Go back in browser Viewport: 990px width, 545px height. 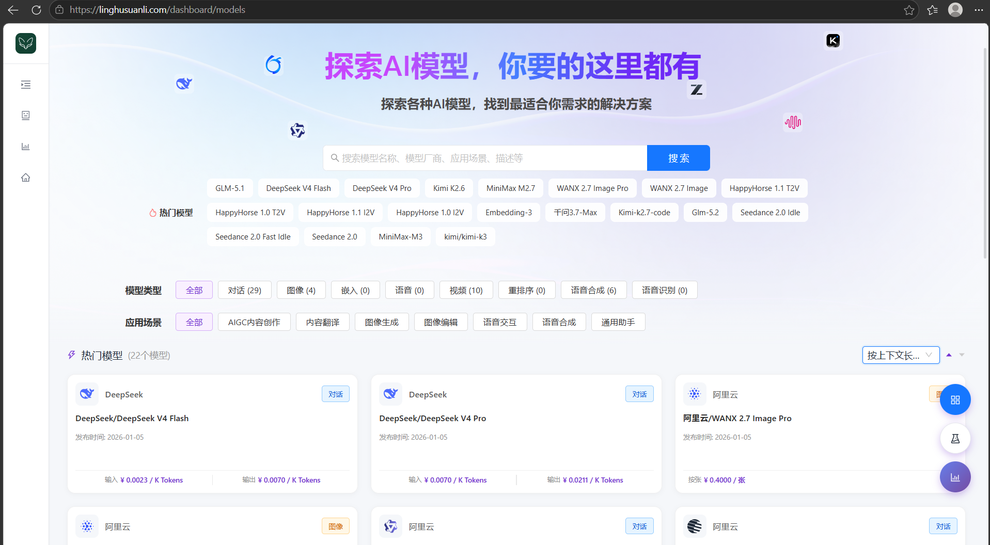pyautogui.click(x=13, y=10)
